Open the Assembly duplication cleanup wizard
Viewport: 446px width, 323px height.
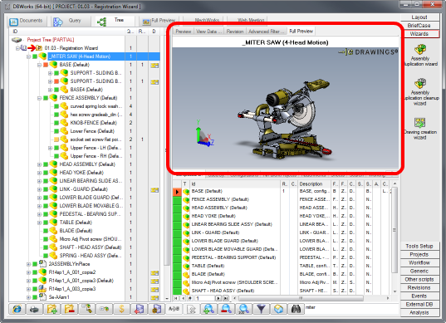(x=420, y=92)
